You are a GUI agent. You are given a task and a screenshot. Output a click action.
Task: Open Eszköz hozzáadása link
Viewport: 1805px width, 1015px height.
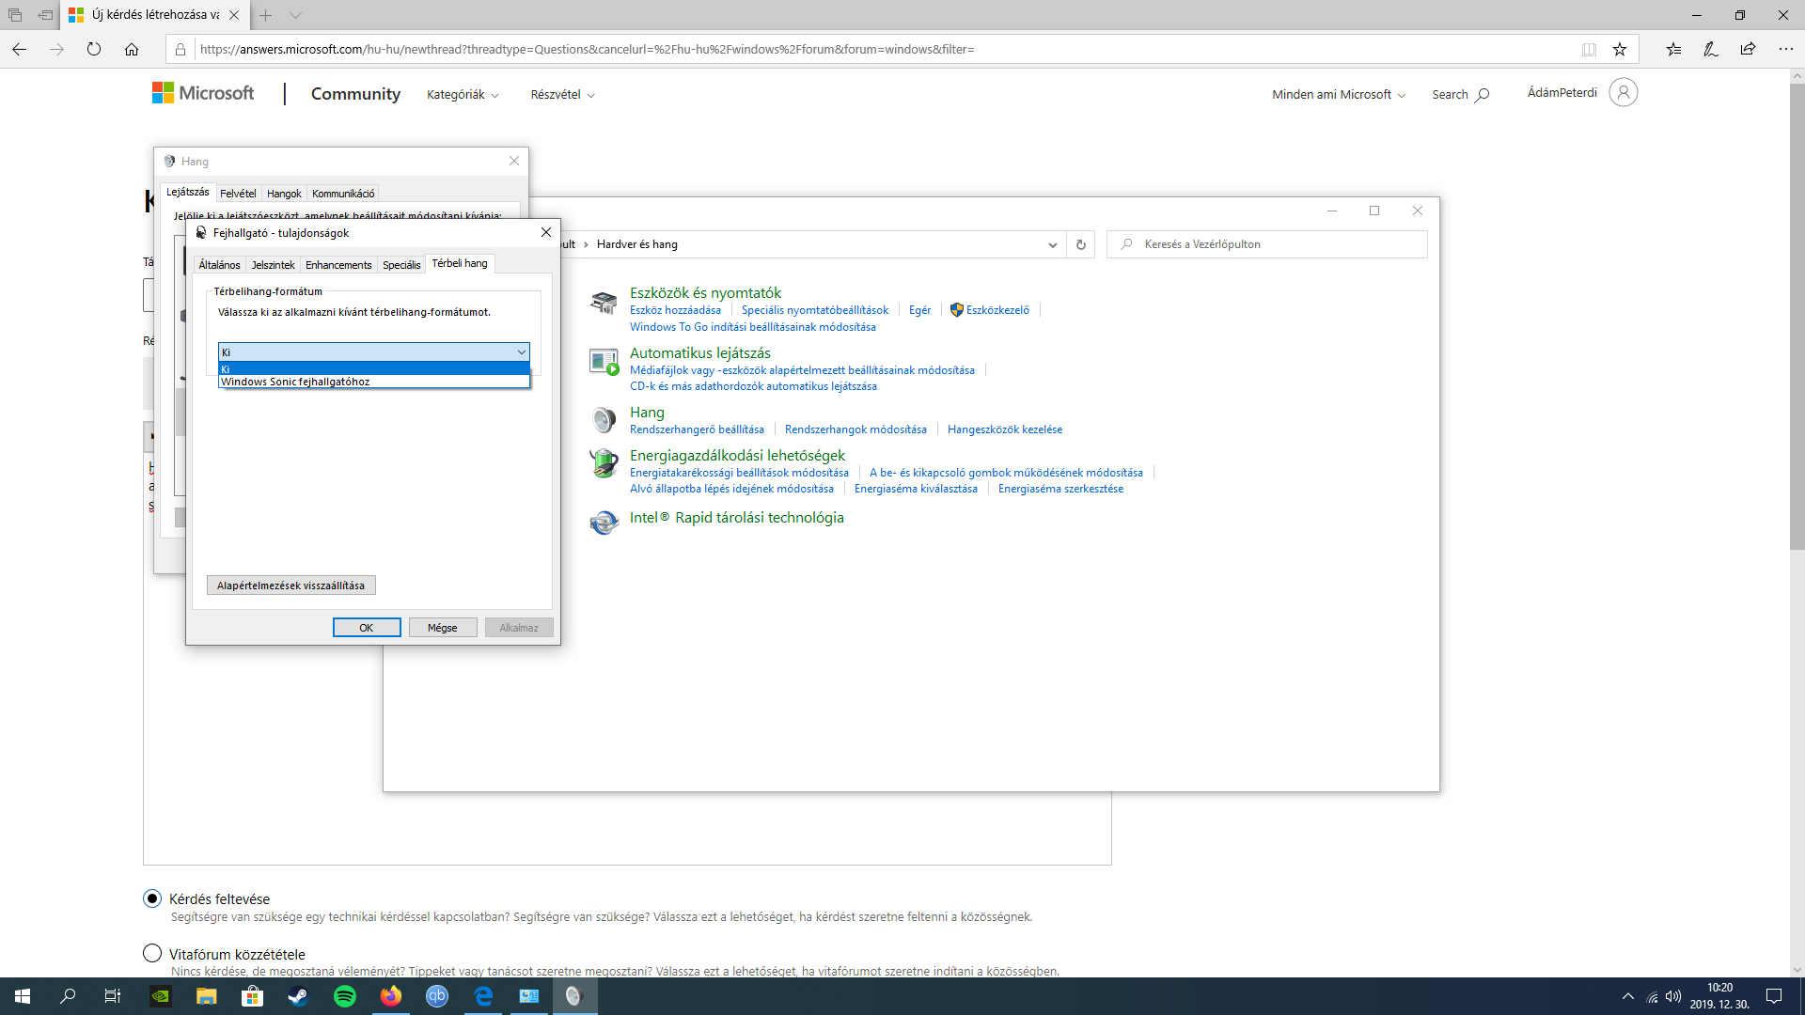point(675,310)
